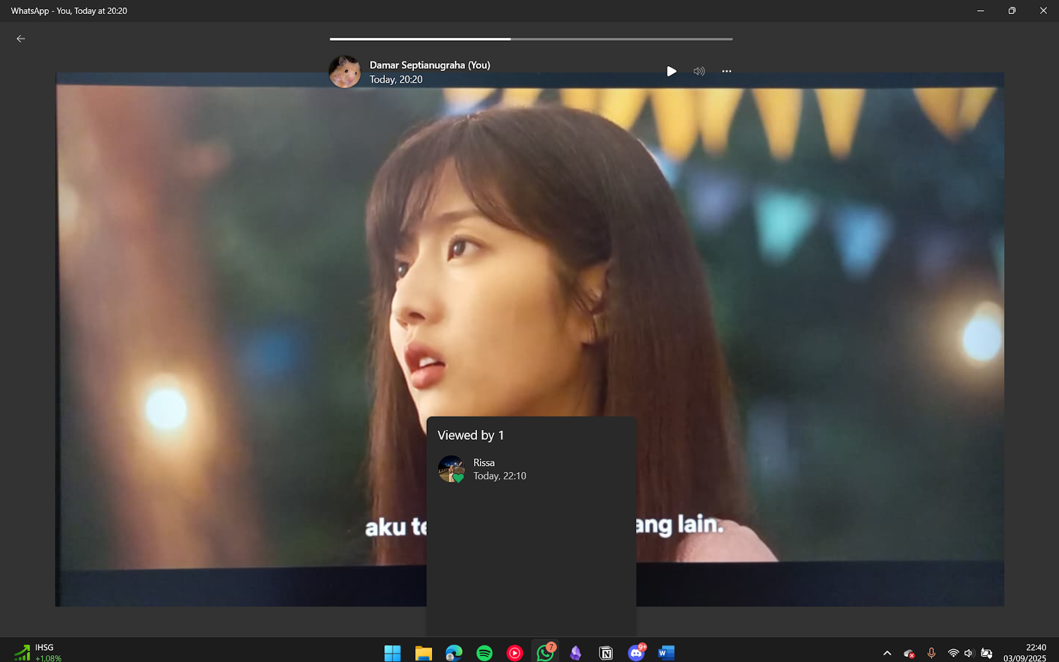1059x662 pixels.
Task: Click the name Damar Septianugraha (You)
Action: click(430, 65)
